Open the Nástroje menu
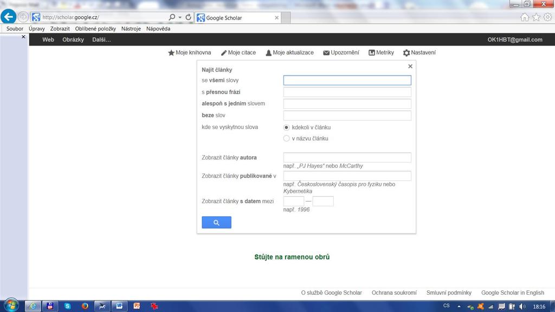This screenshot has height=312, width=555. click(131, 29)
